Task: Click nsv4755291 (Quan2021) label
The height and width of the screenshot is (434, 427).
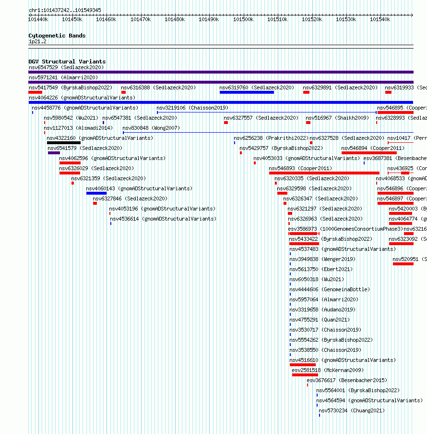Action: 320,320
